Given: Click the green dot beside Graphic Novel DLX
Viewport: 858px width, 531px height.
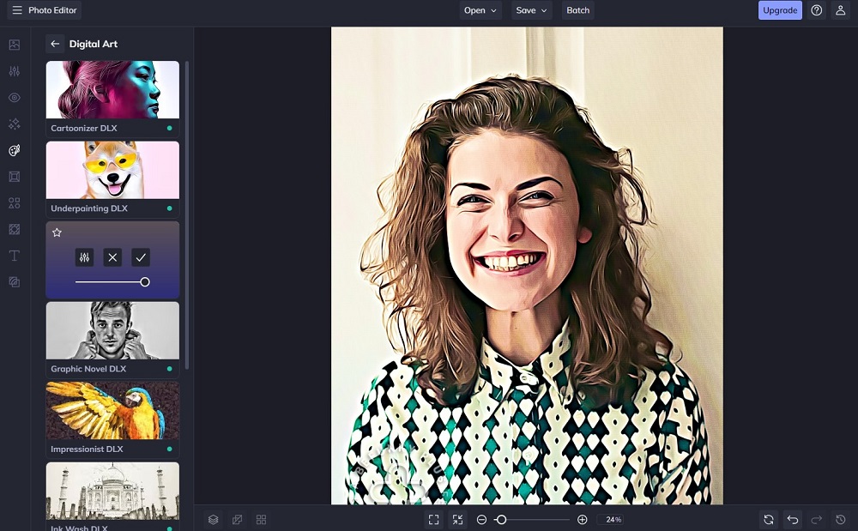Looking at the screenshot, I should pos(170,369).
